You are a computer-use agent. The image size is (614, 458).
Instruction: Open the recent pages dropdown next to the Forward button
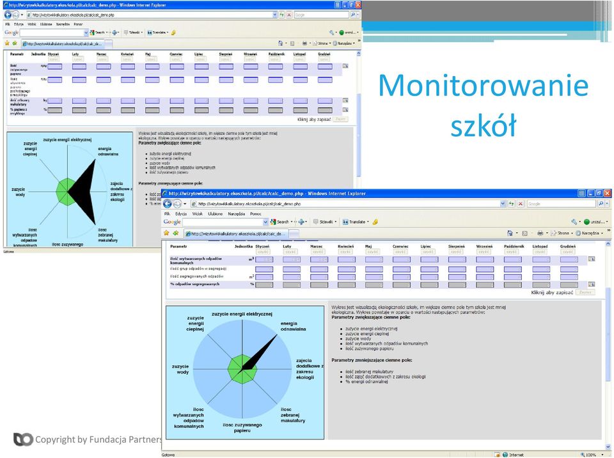(x=185, y=203)
